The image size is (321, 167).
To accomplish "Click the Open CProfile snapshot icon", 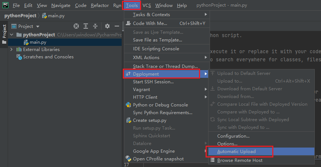I will tap(128, 159).
